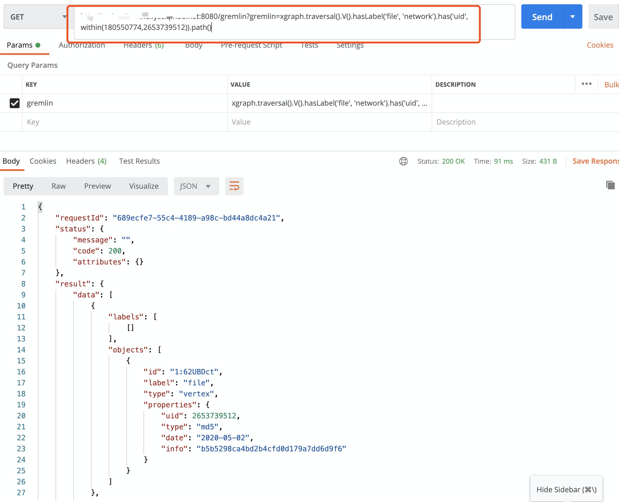Switch response view to Raw
Screen dimensions: 619x502
click(58, 186)
